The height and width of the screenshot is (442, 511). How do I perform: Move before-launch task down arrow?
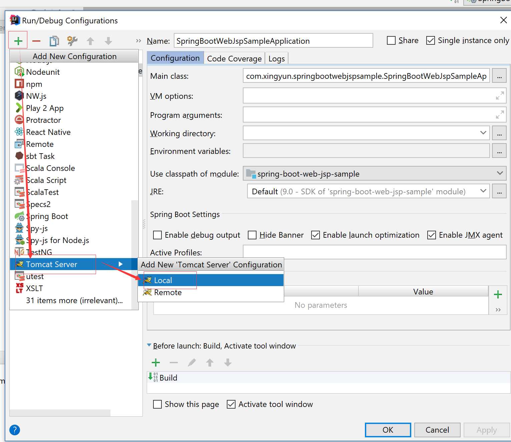[x=228, y=363]
